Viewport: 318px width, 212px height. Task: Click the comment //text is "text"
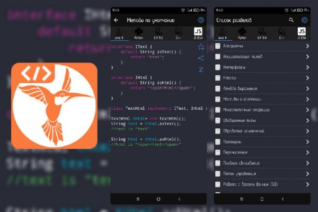click(x=130, y=129)
